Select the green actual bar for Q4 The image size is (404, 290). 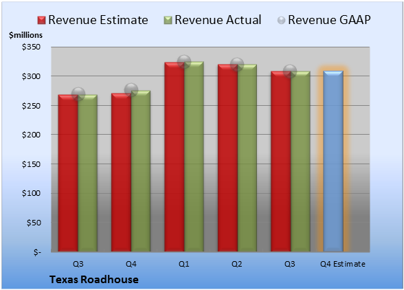point(141,171)
